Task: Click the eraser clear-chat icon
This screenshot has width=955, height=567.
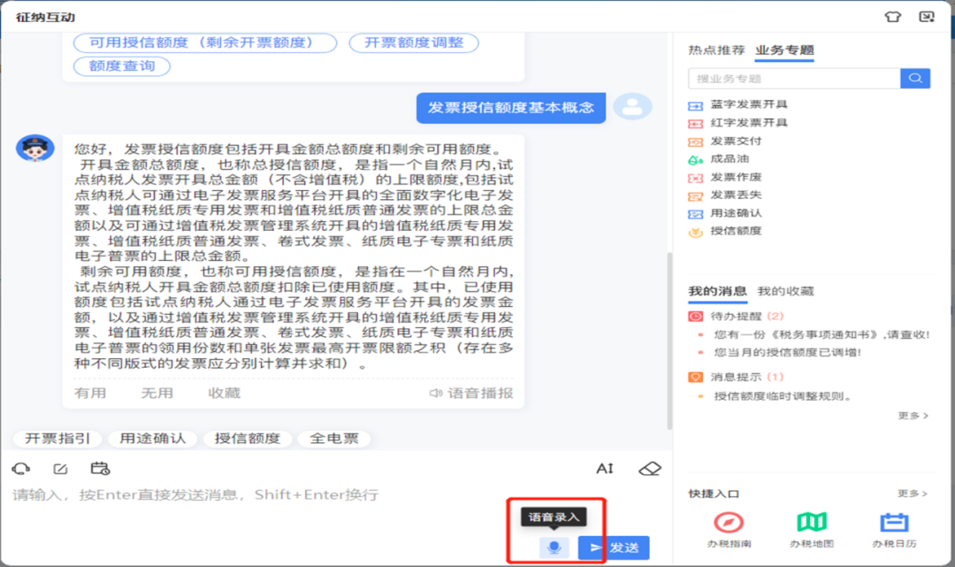Action: tap(650, 468)
